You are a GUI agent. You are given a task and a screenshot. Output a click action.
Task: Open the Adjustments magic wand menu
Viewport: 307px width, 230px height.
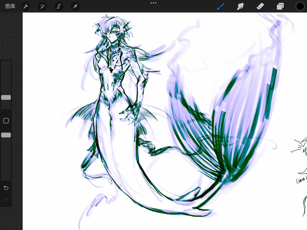(x=42, y=6)
